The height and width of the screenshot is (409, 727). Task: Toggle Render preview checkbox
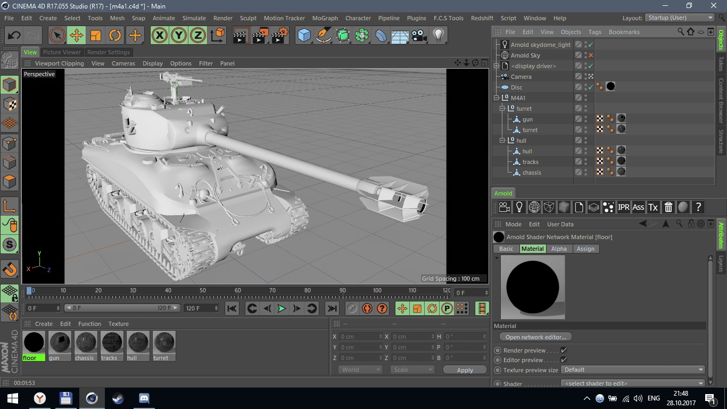564,350
